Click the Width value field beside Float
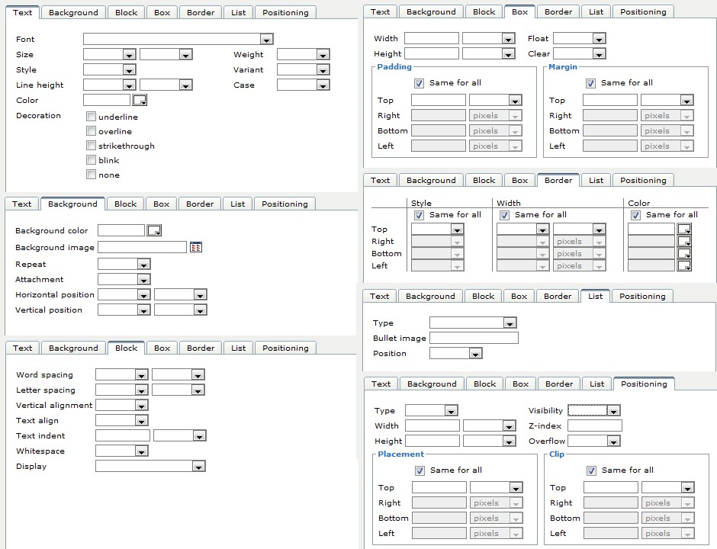The height and width of the screenshot is (549, 717). pyautogui.click(x=432, y=38)
